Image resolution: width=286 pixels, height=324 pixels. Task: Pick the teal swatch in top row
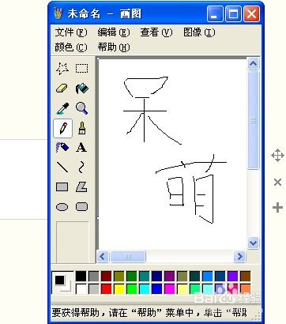144,277
